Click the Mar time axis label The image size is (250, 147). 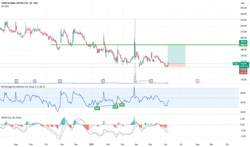point(122,144)
